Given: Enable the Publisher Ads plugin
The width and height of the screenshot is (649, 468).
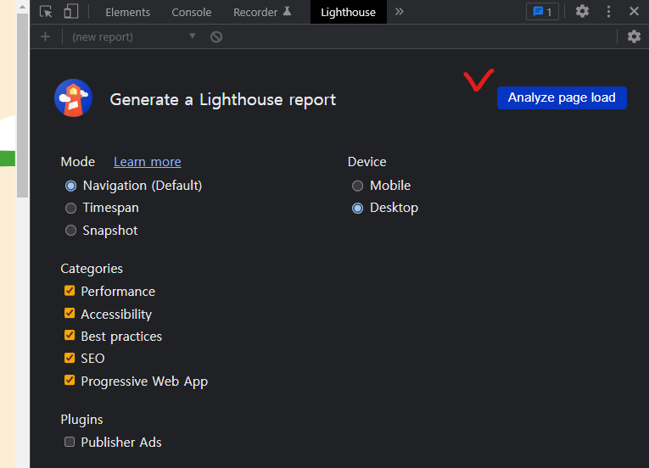Looking at the screenshot, I should click(x=70, y=442).
